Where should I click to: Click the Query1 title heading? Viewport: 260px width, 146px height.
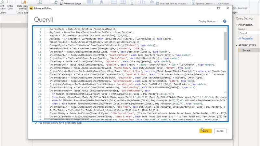(x=44, y=20)
